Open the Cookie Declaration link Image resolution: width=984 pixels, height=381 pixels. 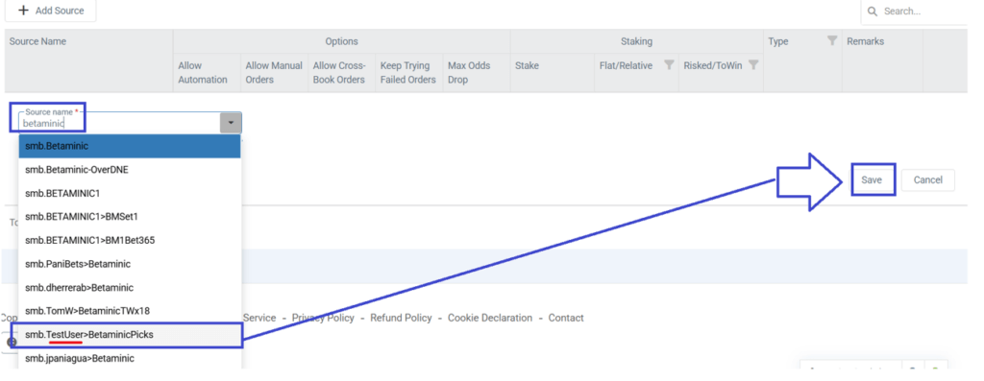[x=489, y=318]
